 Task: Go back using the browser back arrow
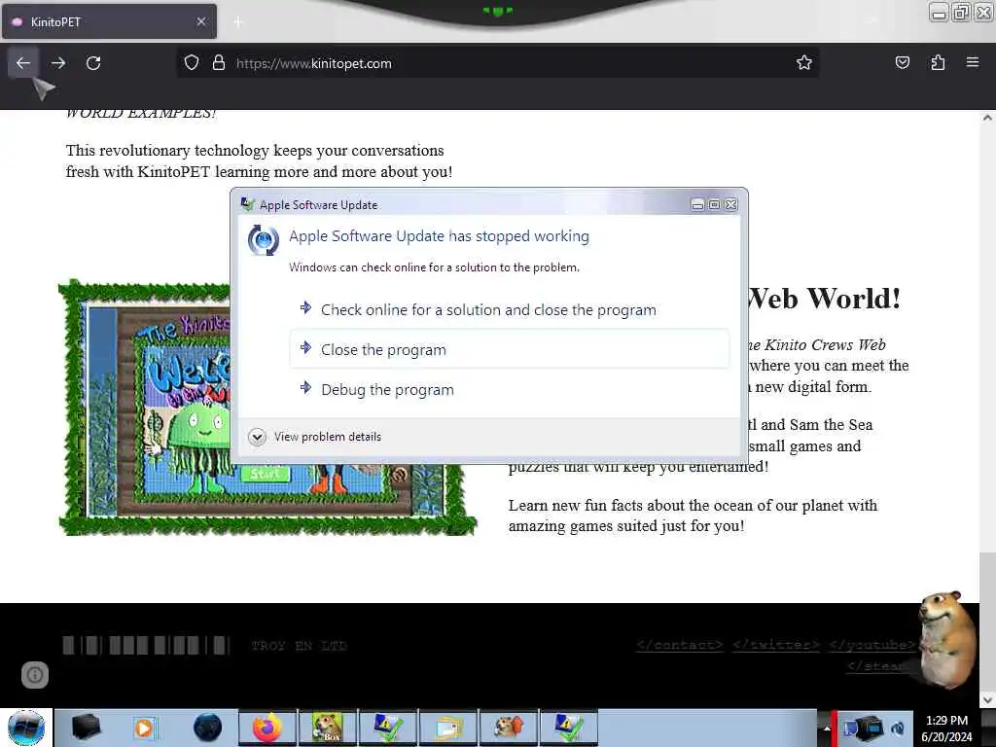click(23, 63)
